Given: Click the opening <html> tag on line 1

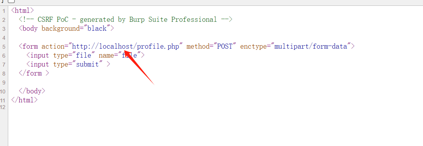Looking at the screenshot, I should 22,11.
